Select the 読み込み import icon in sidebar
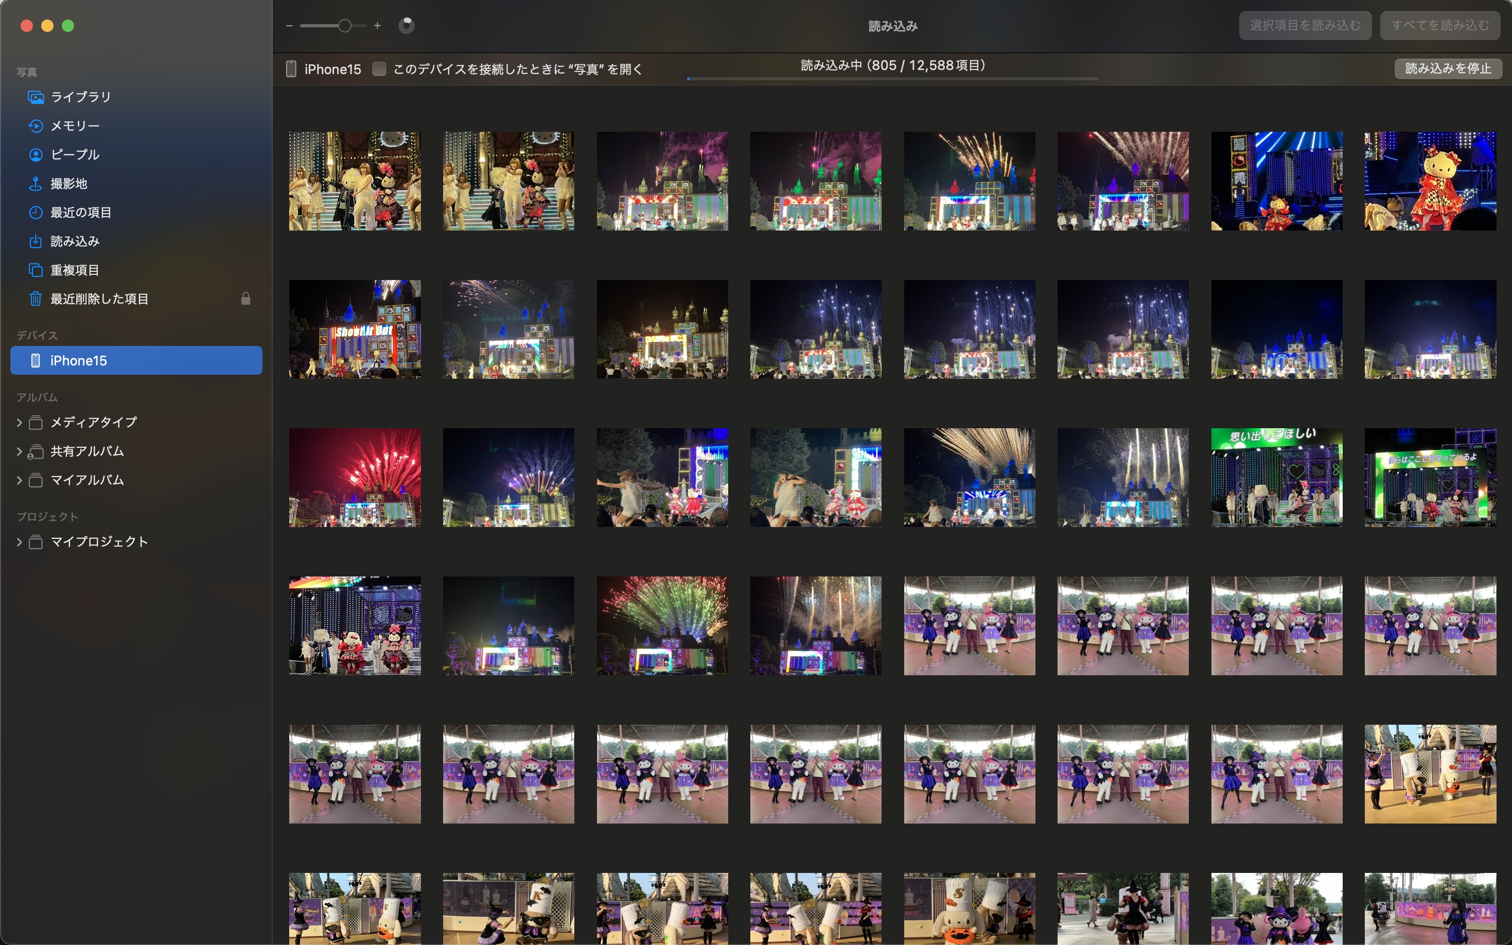This screenshot has height=945, width=1512. (x=36, y=241)
